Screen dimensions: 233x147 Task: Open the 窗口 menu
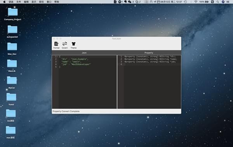pos(49,2)
